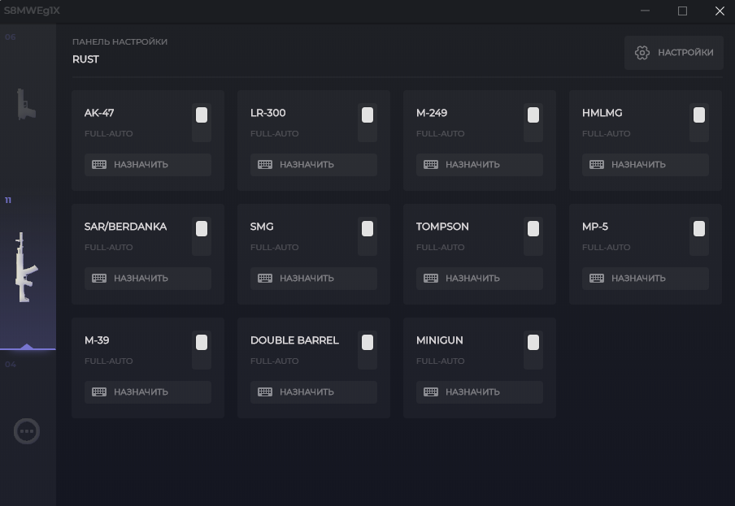Assign a key for HMLMG via Назначить
735x506 pixels.
point(646,165)
